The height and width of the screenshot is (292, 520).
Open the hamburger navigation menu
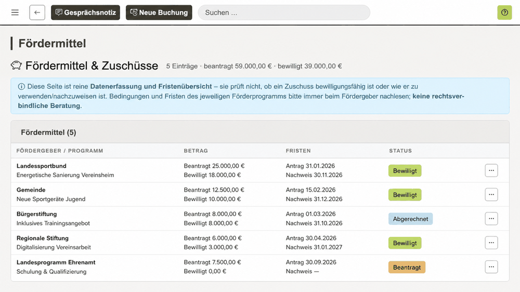[15, 12]
